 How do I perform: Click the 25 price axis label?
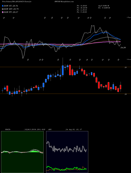coord(125,67)
